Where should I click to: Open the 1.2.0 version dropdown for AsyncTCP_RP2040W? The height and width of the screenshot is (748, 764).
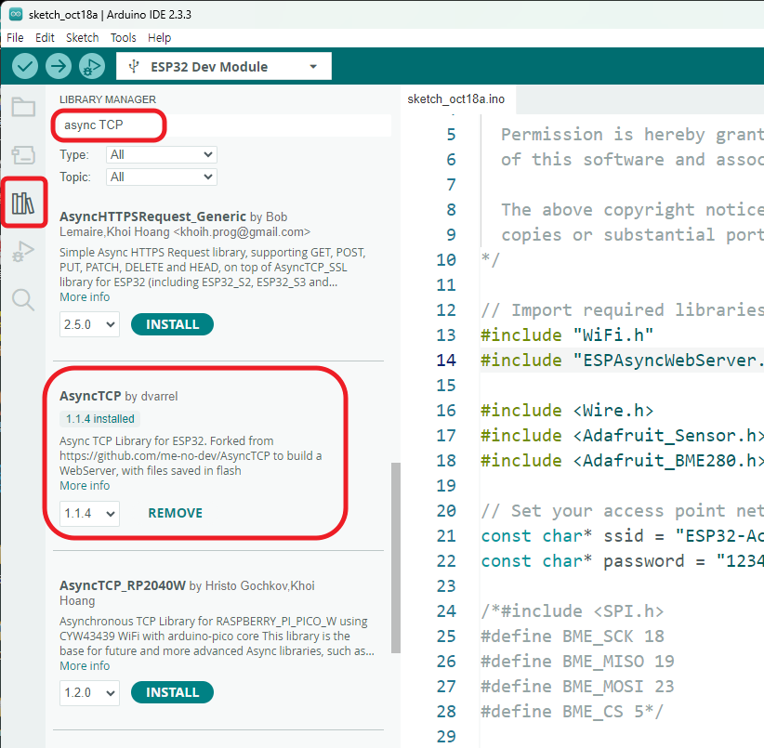pos(89,692)
